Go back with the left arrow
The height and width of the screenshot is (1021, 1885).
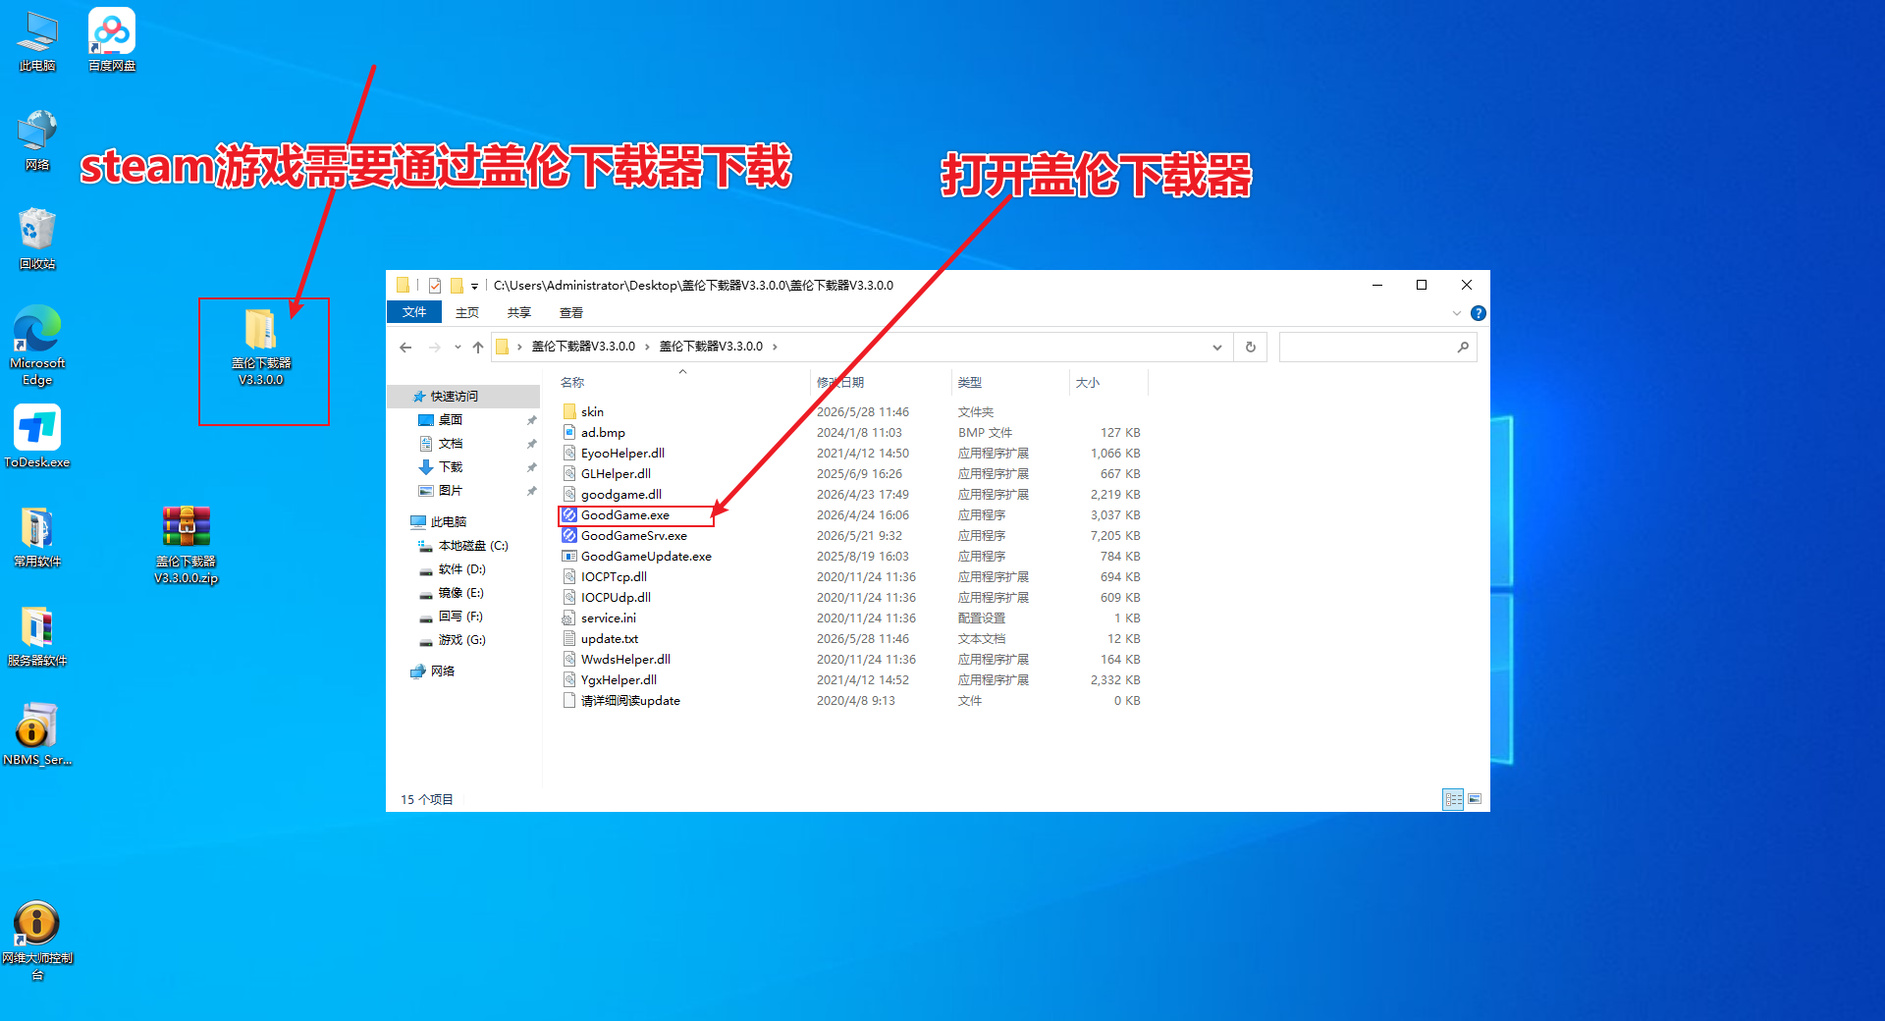tap(405, 347)
